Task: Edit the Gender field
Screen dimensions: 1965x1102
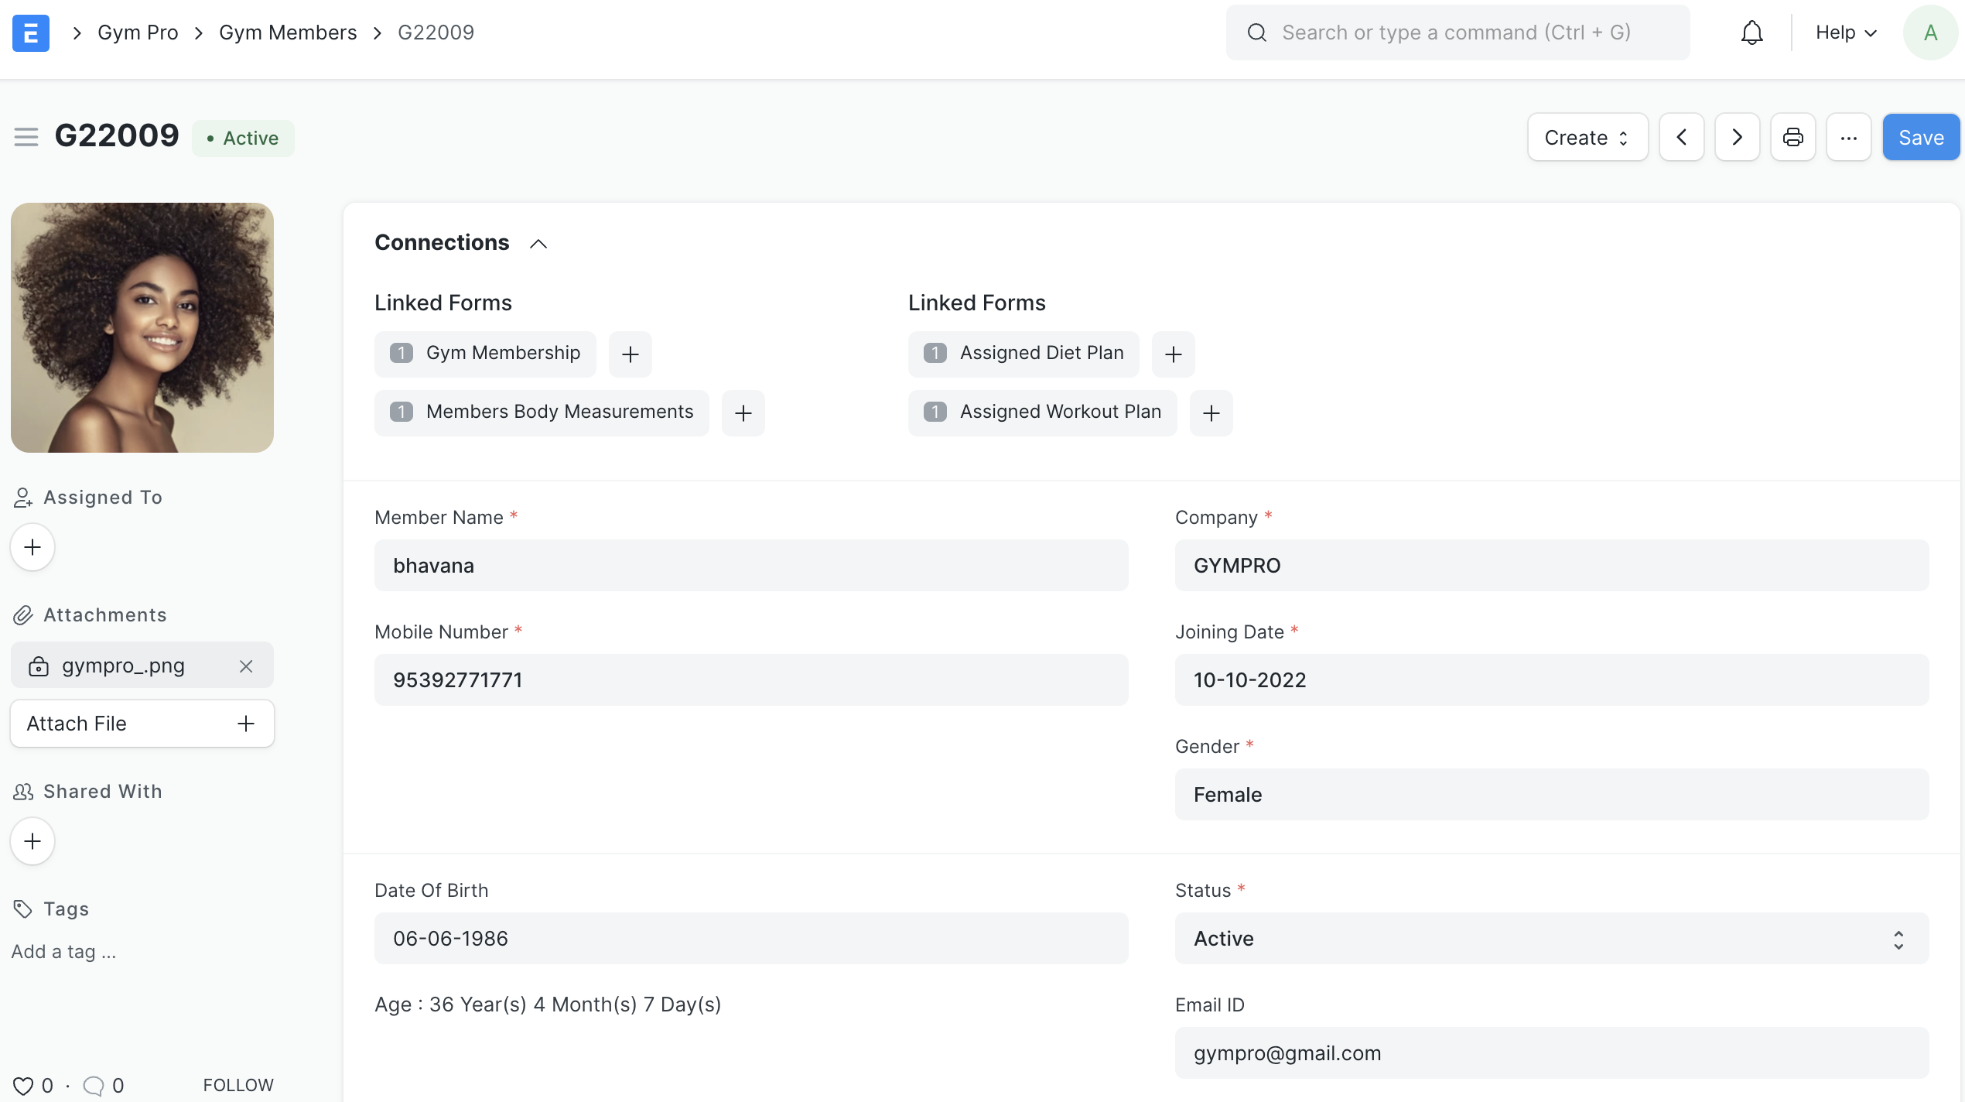Action: [1551, 795]
